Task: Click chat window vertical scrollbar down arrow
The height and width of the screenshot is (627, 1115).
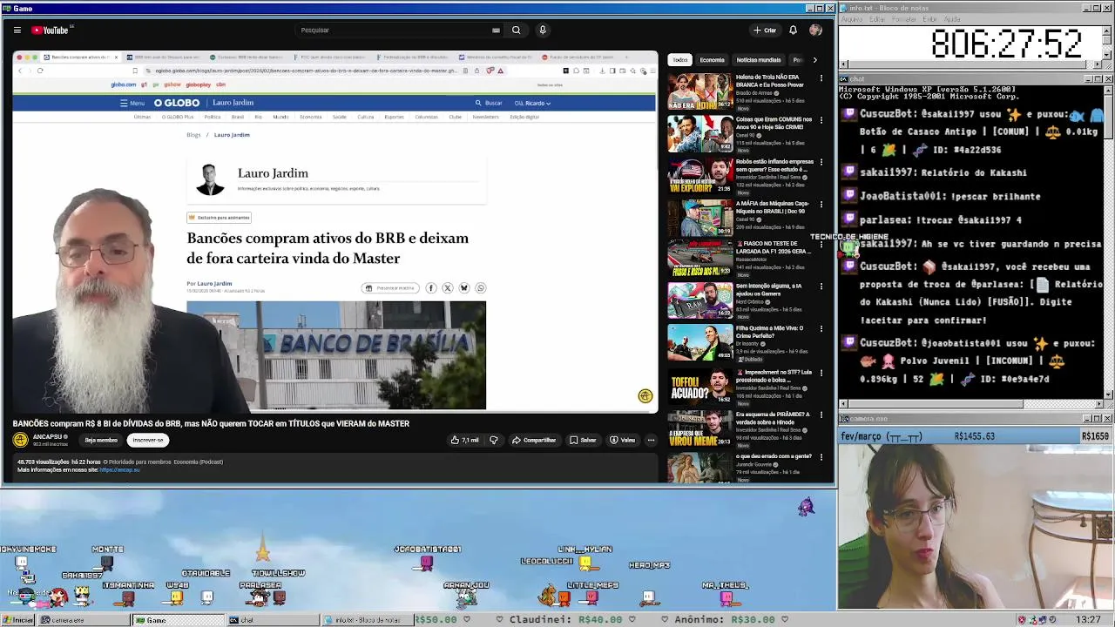Action: [x=1108, y=394]
